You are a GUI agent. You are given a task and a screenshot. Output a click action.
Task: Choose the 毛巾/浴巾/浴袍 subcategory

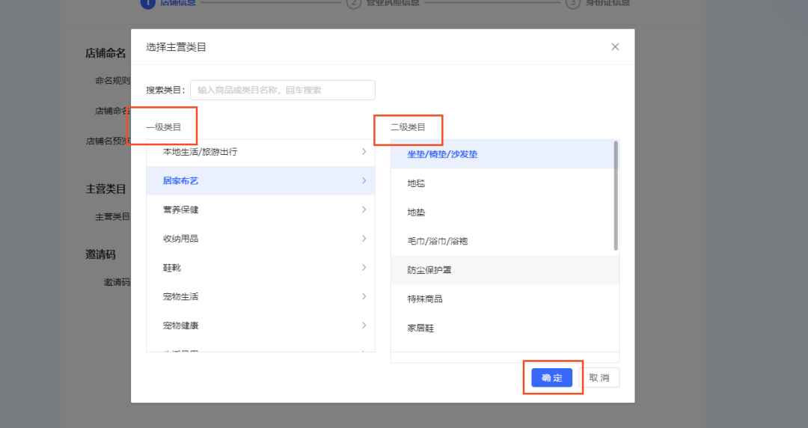503,241
